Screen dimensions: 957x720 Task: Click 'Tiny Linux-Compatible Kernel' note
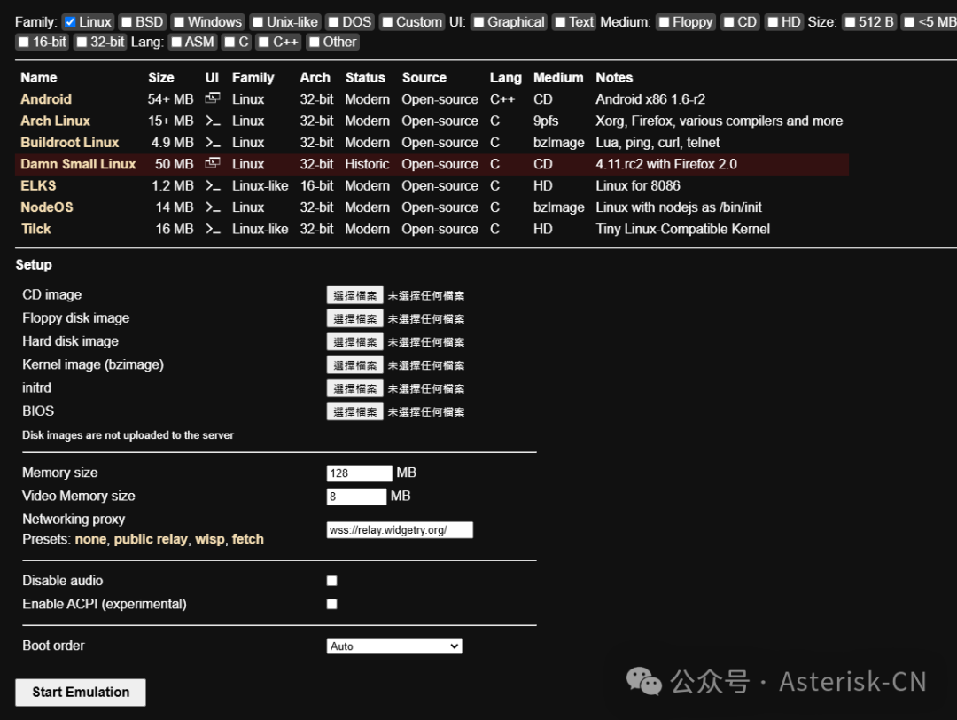pyautogui.click(x=682, y=229)
